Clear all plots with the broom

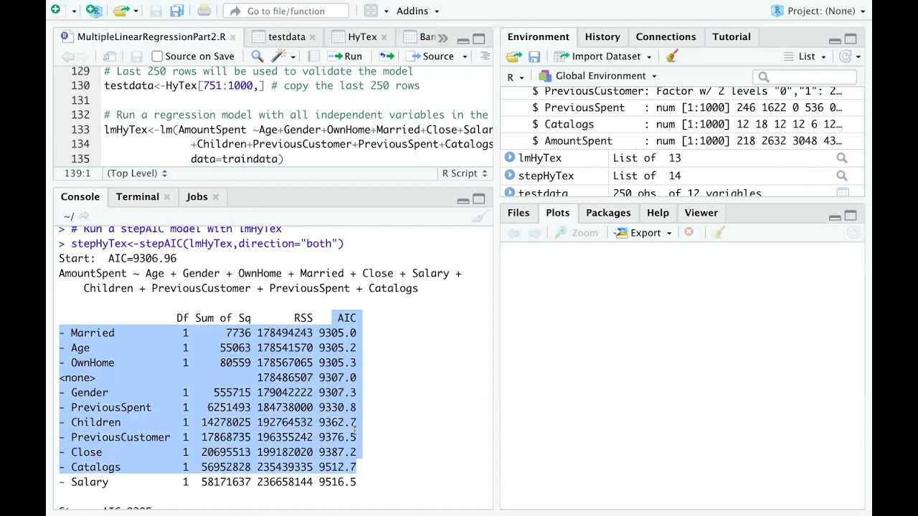click(x=719, y=232)
